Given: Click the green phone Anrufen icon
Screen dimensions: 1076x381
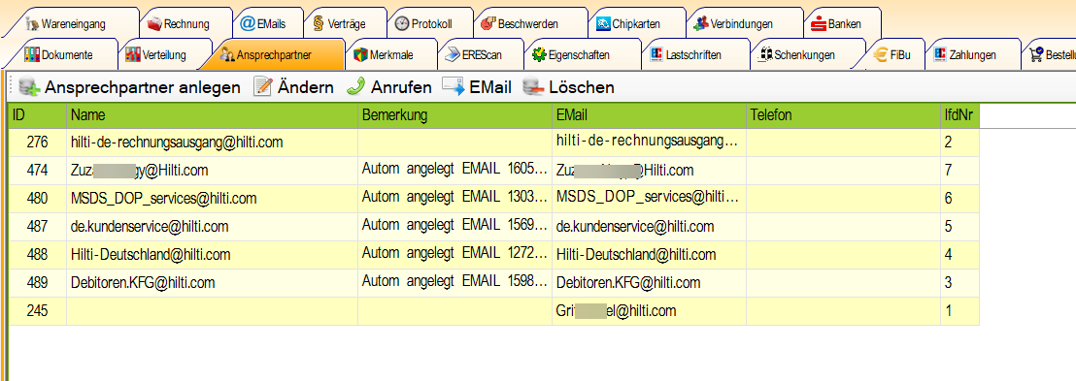Looking at the screenshot, I should (355, 87).
